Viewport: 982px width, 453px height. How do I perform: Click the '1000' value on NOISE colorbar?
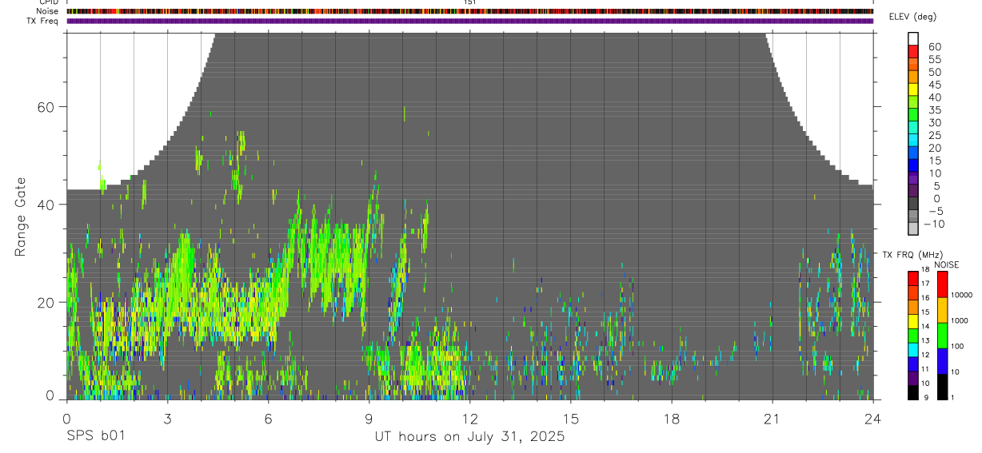(959, 320)
